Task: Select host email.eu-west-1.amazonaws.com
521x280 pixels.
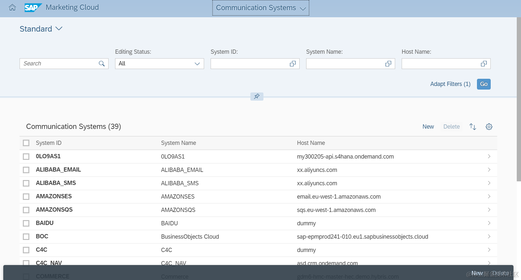Action: (339, 197)
